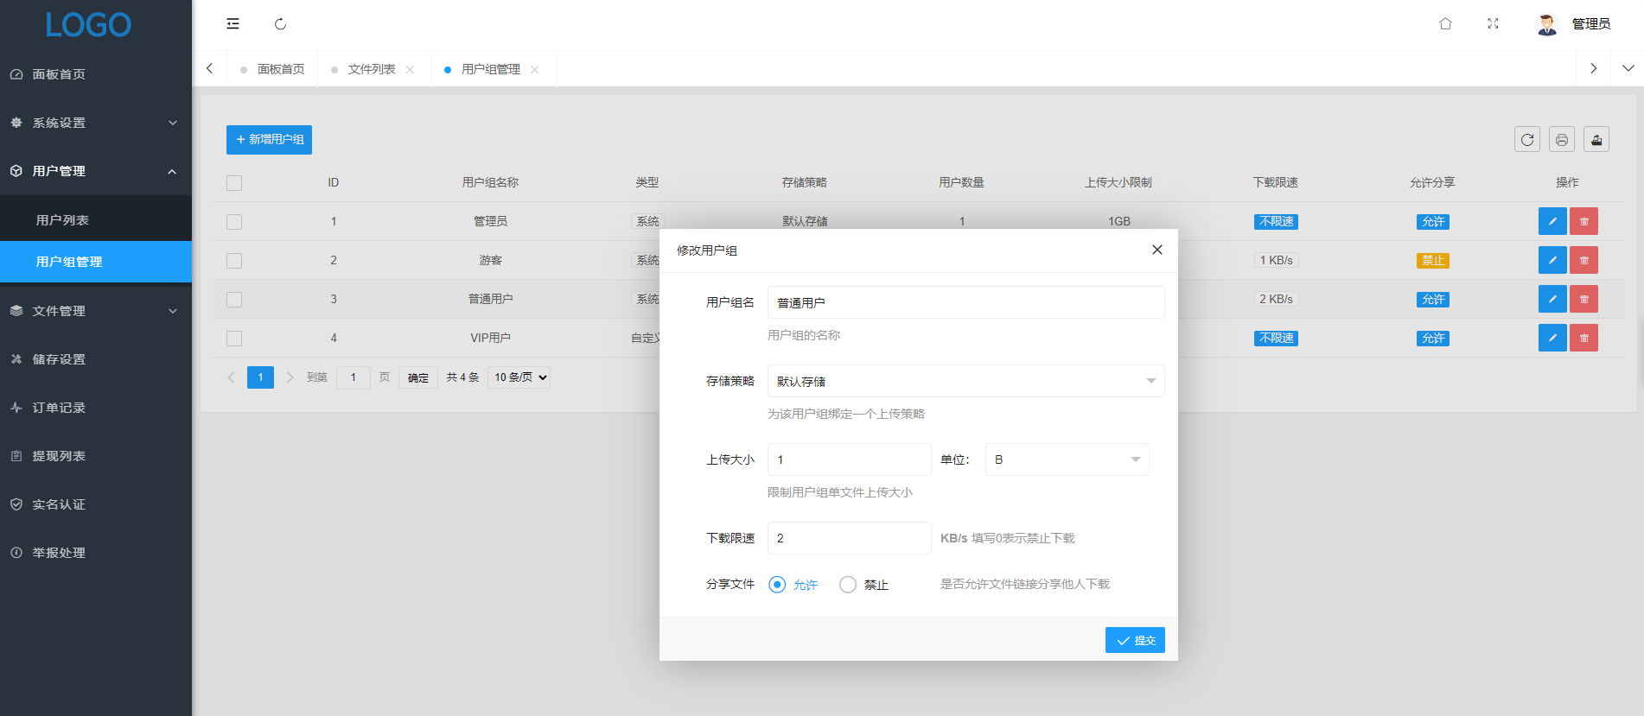Check the checkbox for the 管理员 row

click(x=234, y=222)
